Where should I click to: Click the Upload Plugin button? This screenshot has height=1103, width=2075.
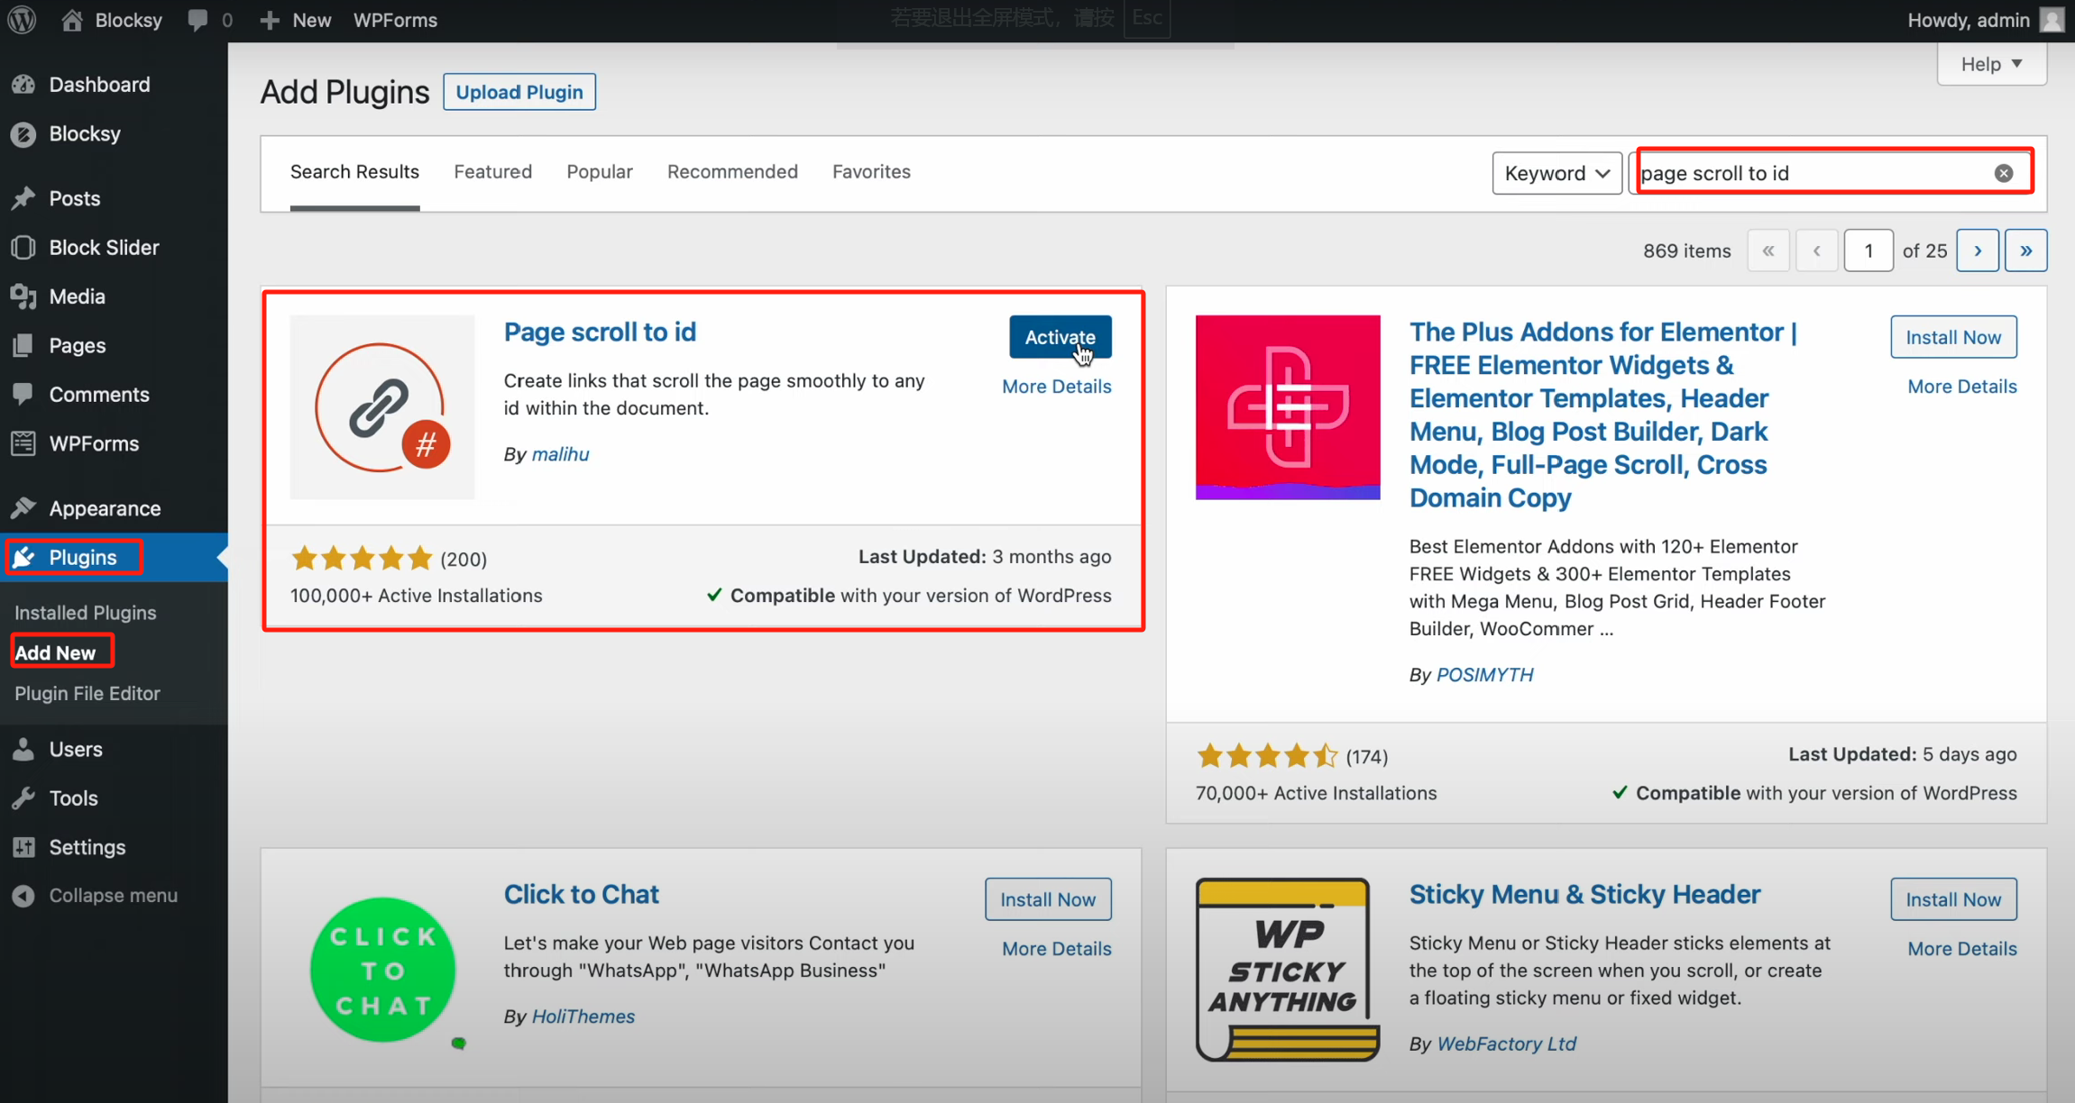(519, 92)
